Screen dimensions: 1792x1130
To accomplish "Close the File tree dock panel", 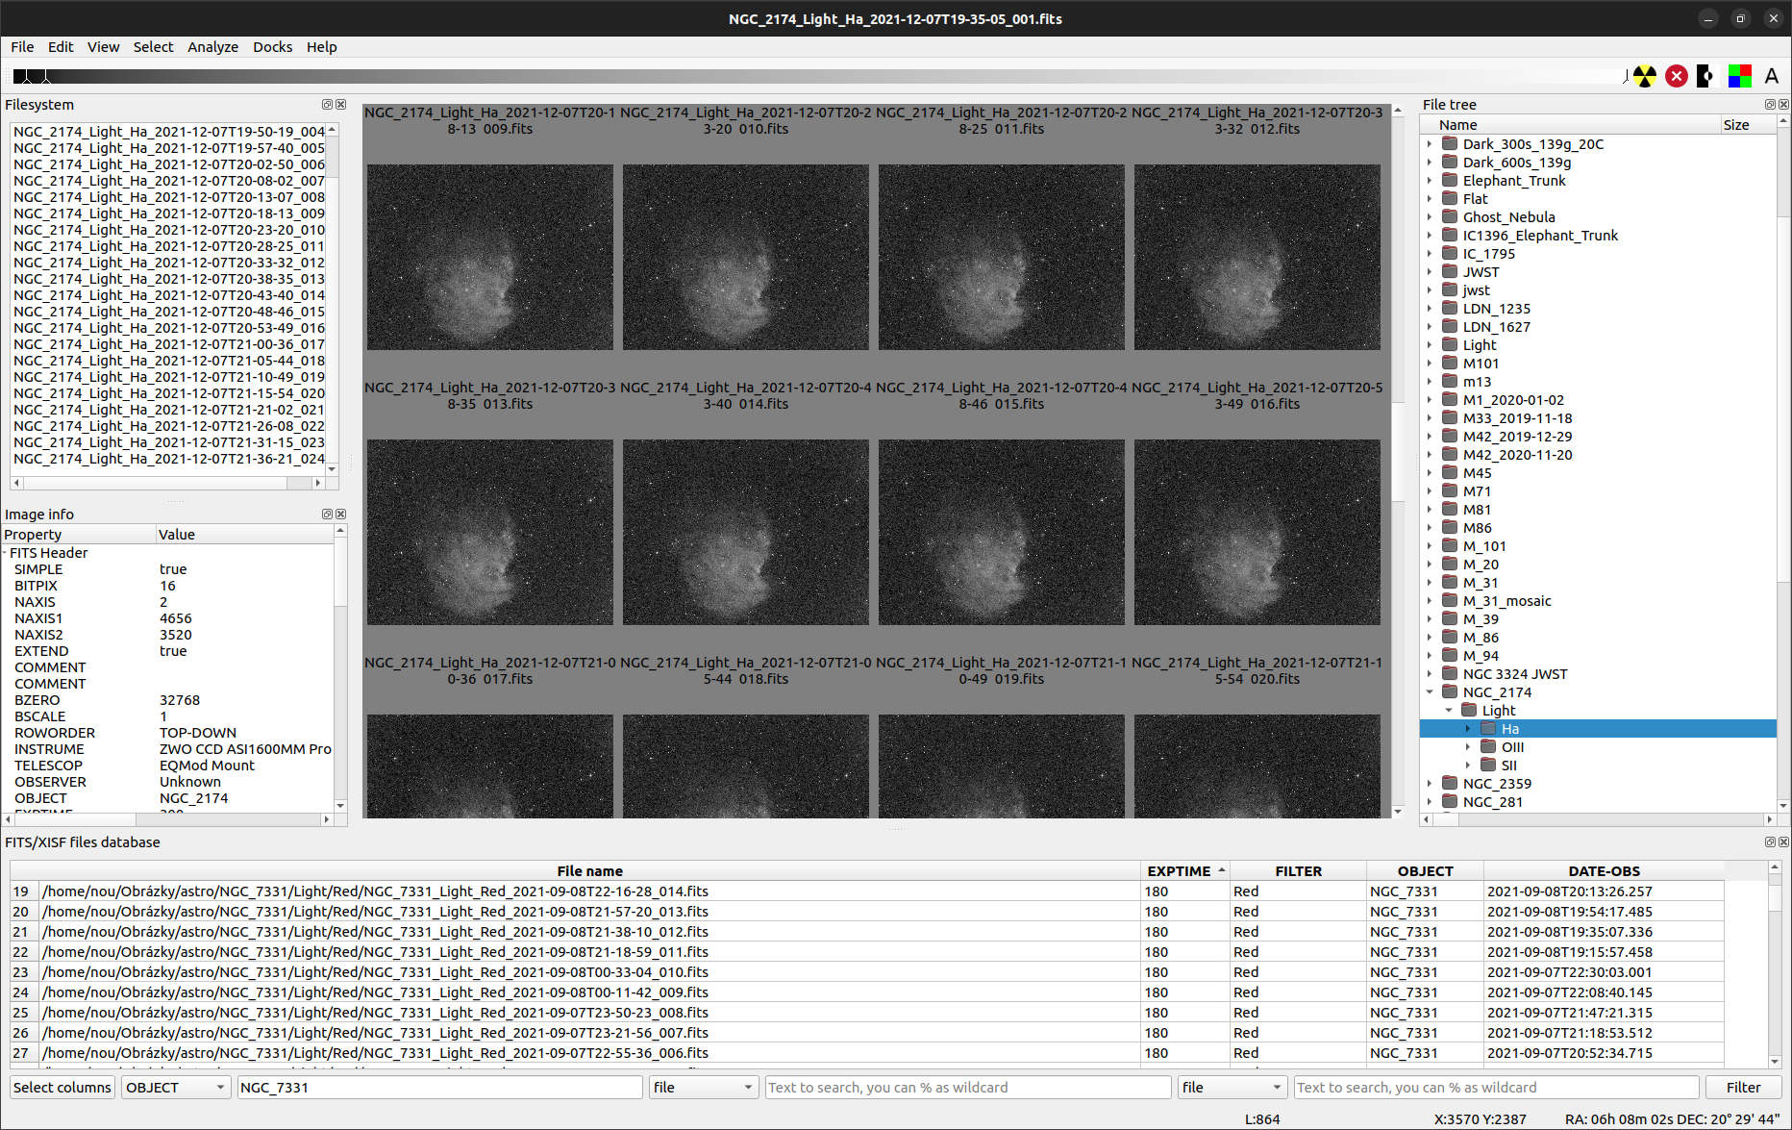I will 1783,105.
